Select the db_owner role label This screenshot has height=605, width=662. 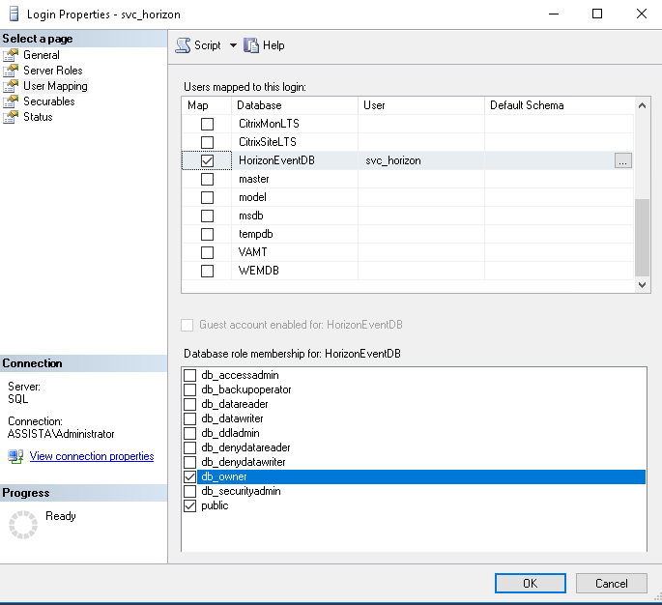(x=224, y=476)
